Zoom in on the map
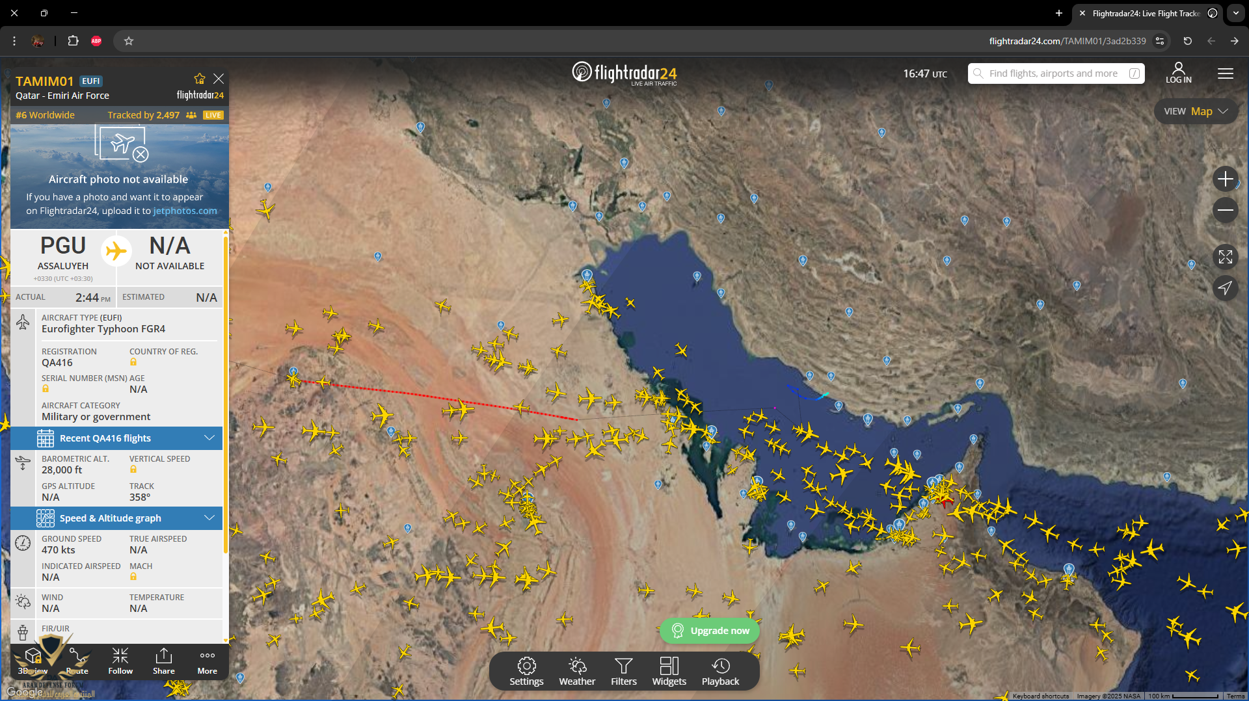Image resolution: width=1249 pixels, height=701 pixels. (1225, 179)
